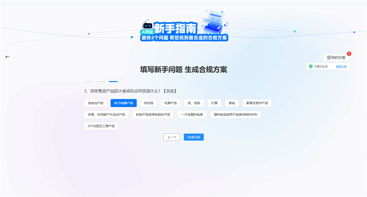This screenshot has height=197, width=367.
Task: Open the 我的方案 button
Action: [336, 58]
